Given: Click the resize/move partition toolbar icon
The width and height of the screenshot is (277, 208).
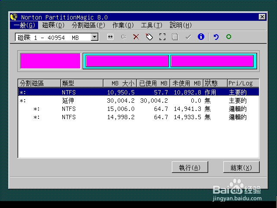Looking at the screenshot, I should (110, 37).
